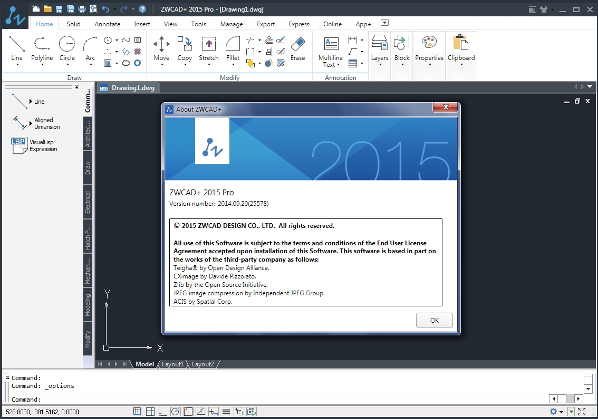Viewport: 598px width, 419px height.
Task: Click the Open folder icon
Action: 47,9
